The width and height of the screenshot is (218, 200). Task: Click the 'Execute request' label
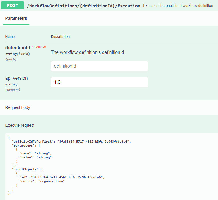click(20, 125)
